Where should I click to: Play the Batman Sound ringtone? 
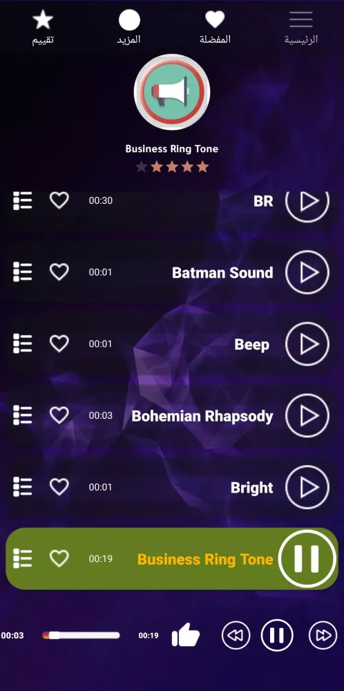[x=307, y=272]
